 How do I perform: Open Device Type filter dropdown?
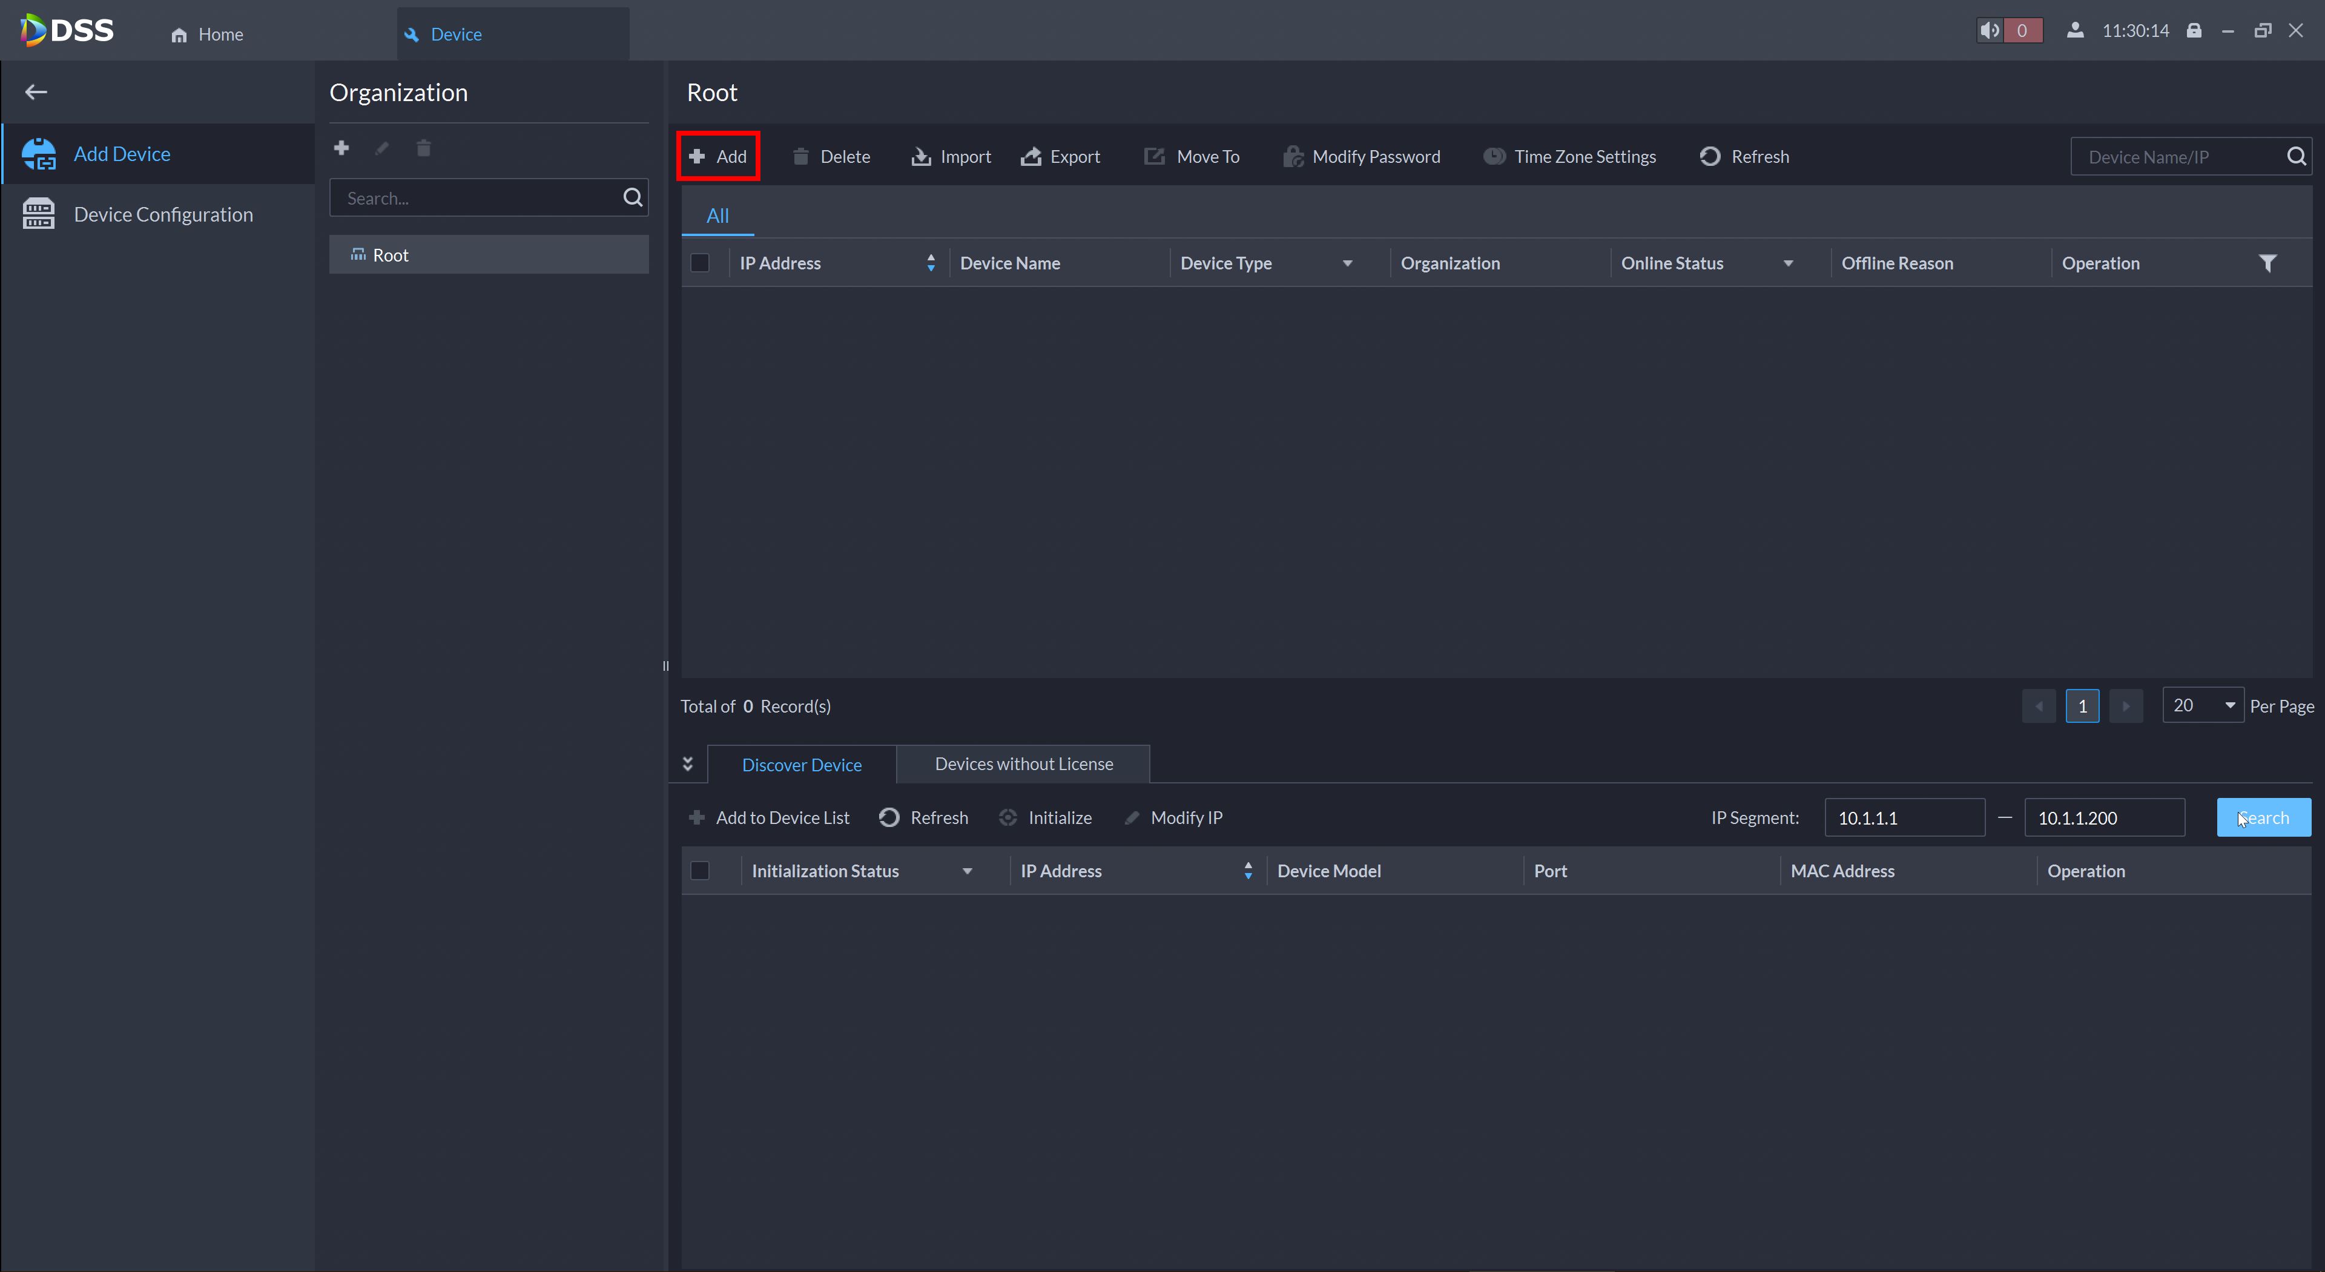point(1347,263)
